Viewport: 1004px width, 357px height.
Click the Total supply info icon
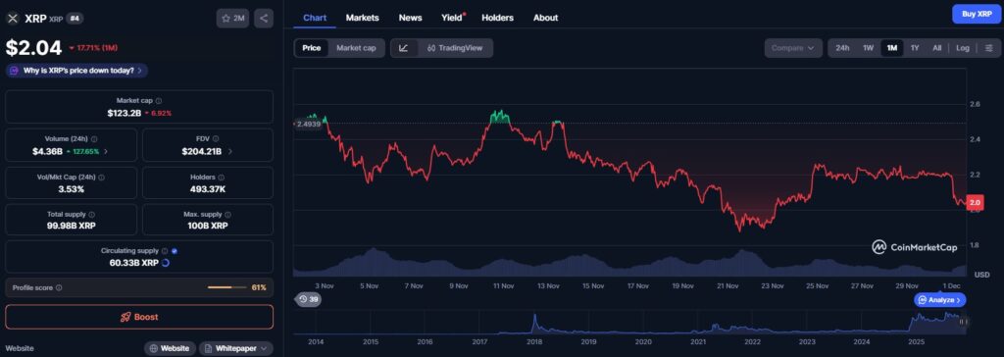[91, 214]
